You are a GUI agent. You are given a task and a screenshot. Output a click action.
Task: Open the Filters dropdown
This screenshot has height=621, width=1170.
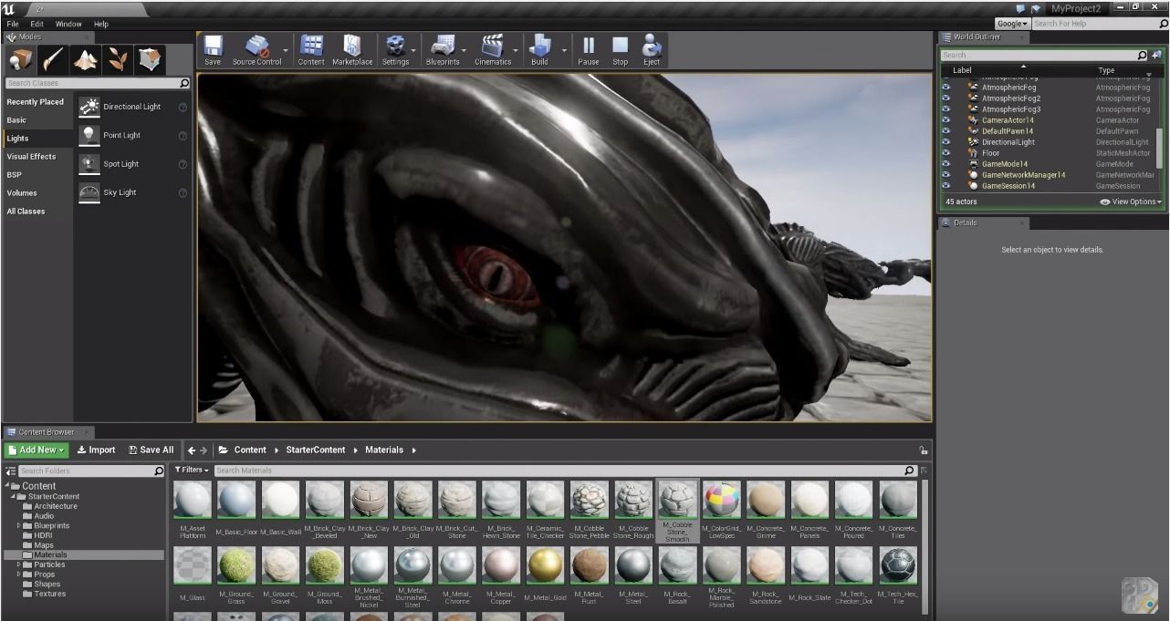[x=193, y=471]
